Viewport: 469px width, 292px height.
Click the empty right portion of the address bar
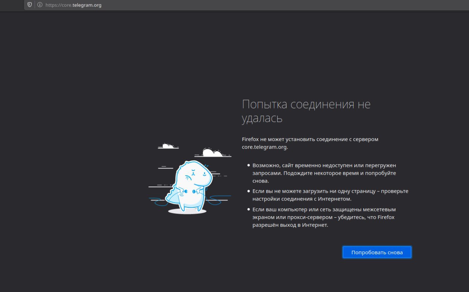click(293, 5)
